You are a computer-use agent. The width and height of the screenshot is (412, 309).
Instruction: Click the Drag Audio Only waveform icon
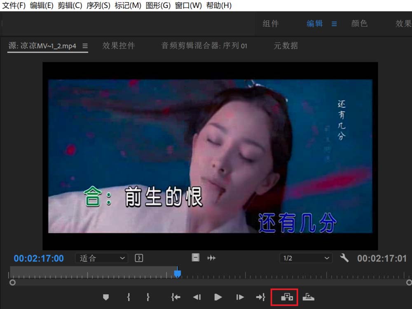click(212, 258)
